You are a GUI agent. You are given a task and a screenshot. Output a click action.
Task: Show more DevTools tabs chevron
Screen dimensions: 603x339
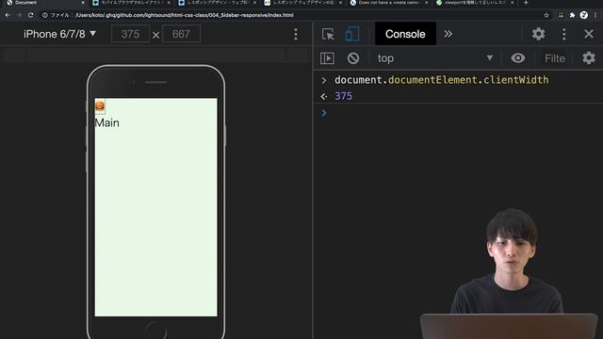tap(448, 34)
